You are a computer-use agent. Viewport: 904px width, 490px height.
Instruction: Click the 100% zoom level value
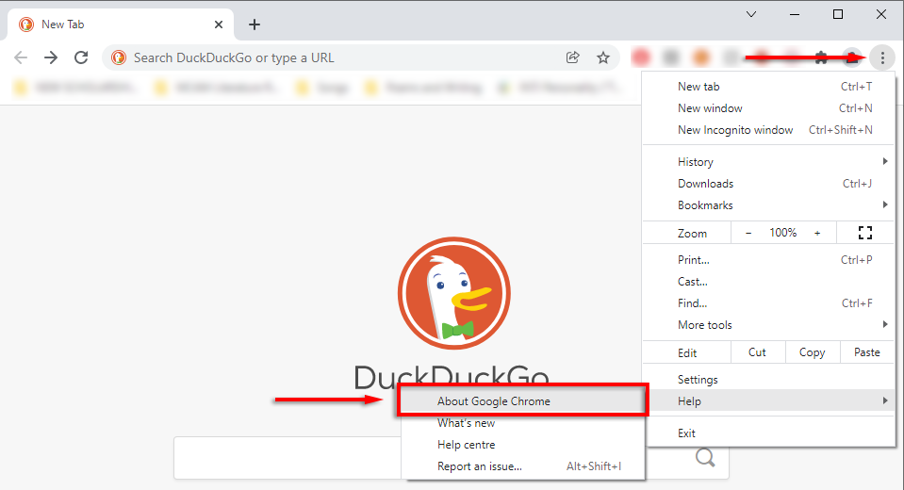(783, 233)
